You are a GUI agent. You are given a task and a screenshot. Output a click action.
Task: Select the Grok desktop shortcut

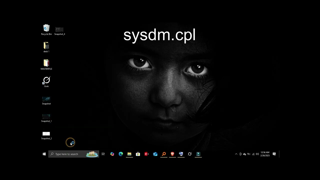[x=46, y=82]
